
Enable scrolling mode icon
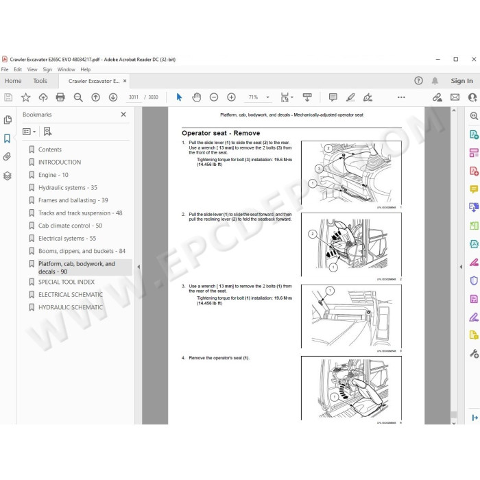[x=307, y=97]
